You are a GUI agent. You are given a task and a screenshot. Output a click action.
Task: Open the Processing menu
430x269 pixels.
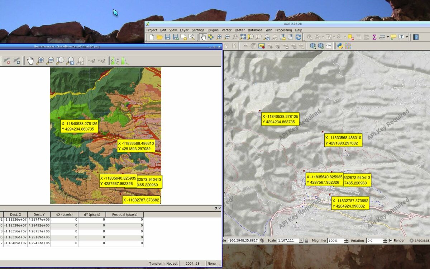283,30
